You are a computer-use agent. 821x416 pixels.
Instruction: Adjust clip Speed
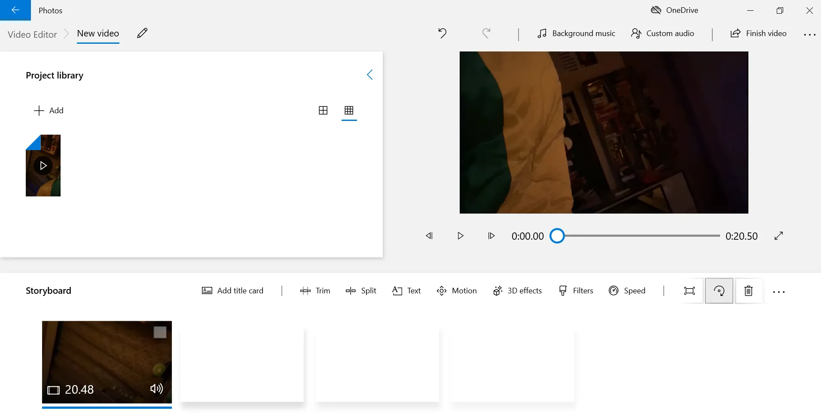[627, 291]
